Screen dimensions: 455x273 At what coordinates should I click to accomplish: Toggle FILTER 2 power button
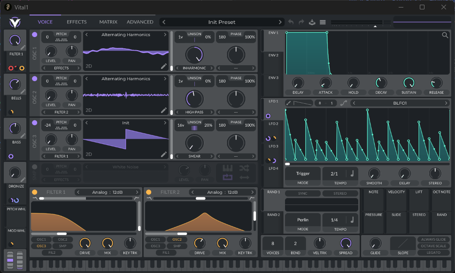coord(148,192)
